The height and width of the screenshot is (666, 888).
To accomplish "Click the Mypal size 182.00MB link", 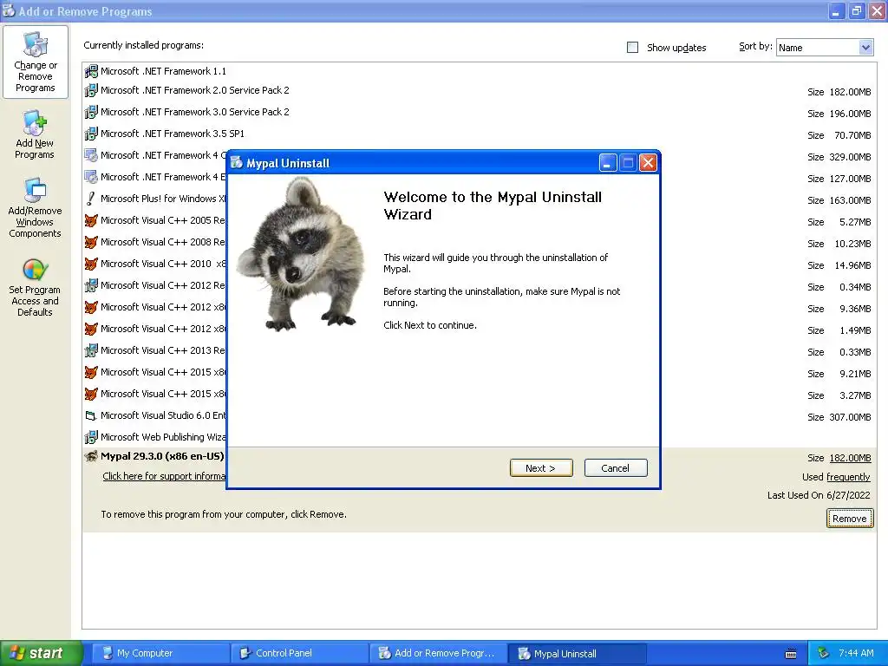I will point(850,458).
